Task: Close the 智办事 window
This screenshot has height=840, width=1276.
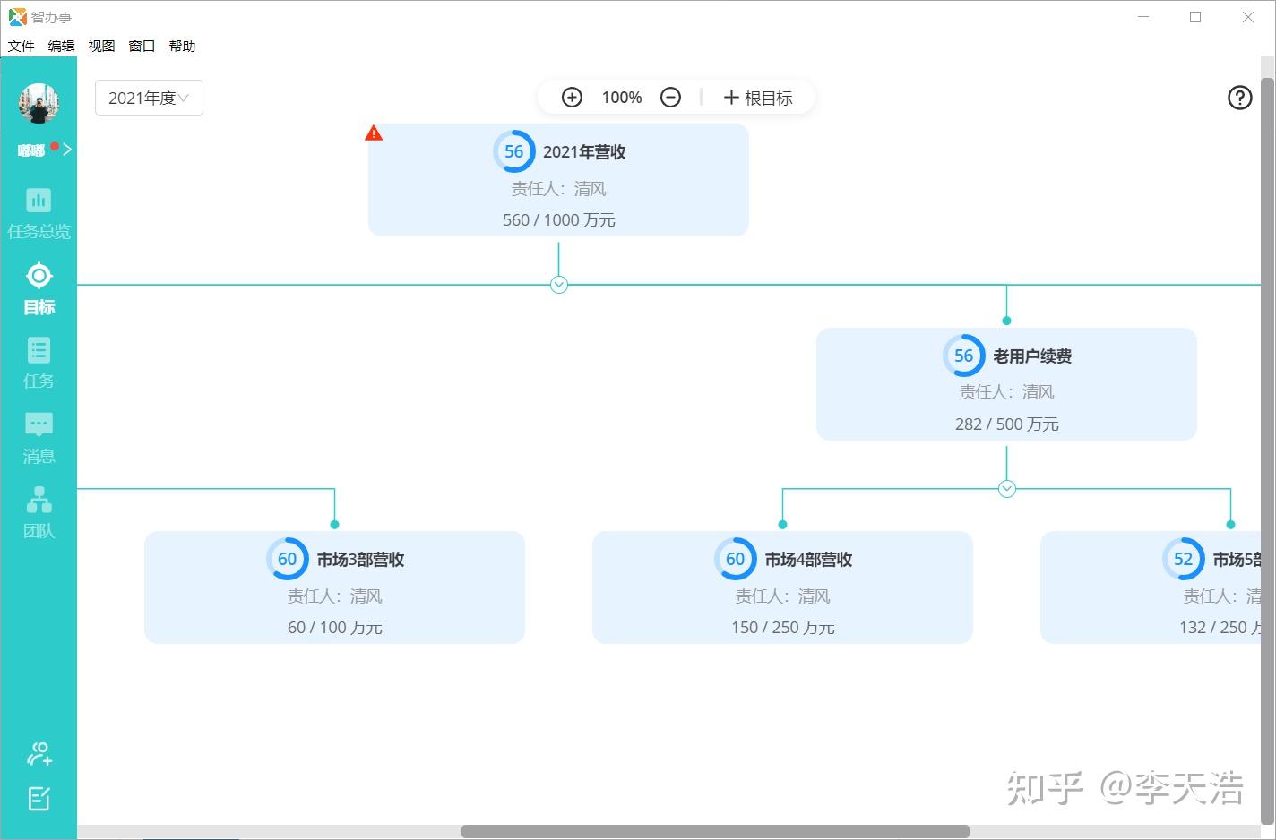Action: coord(1247,17)
